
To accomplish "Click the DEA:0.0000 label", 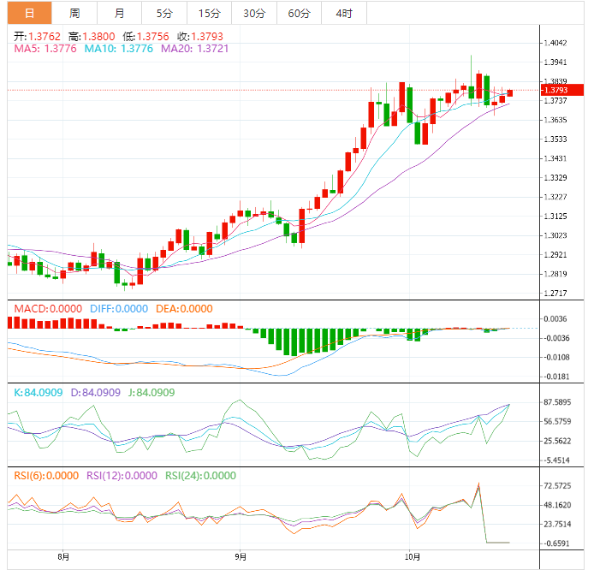I will coord(184,309).
